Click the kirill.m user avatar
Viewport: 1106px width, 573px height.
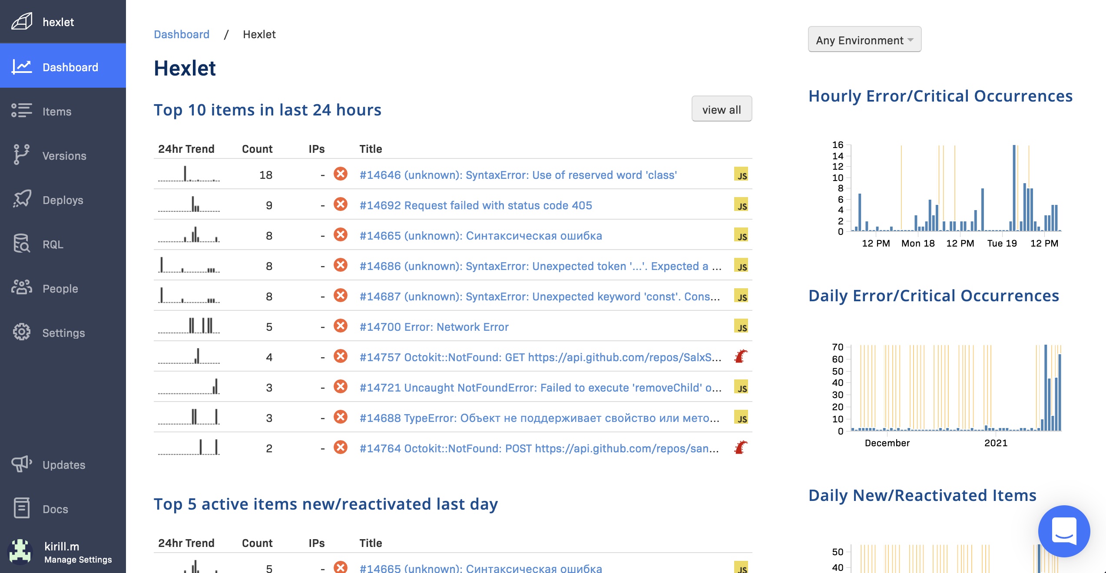20,552
